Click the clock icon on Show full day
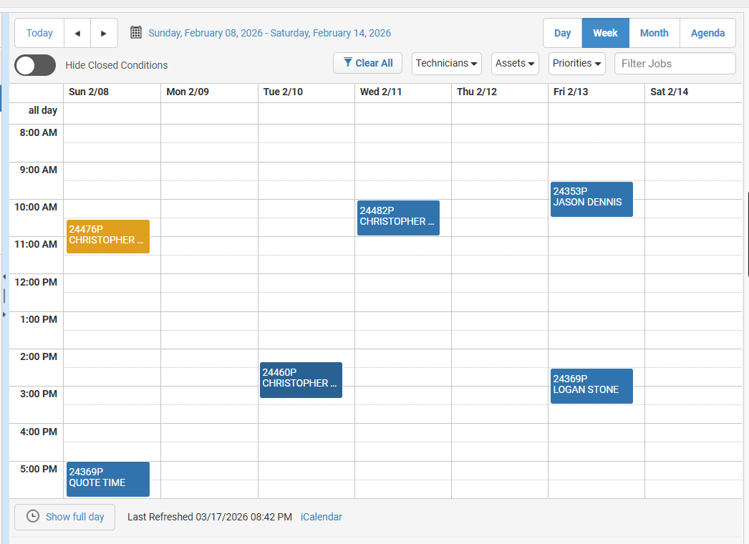749x544 pixels. point(33,517)
